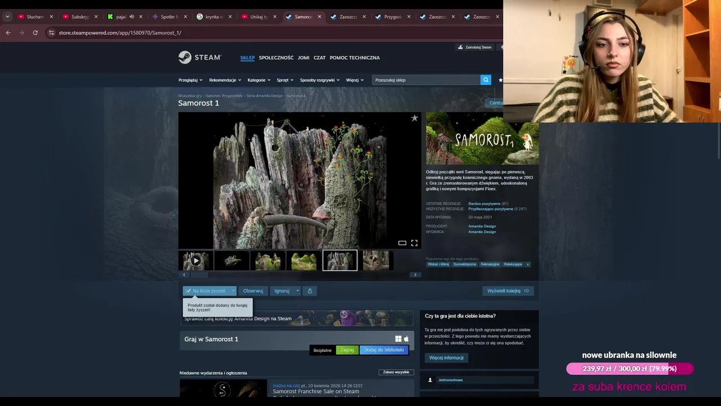Open the JOMI menu item
Viewport: 721px width, 406px height.
(304, 58)
